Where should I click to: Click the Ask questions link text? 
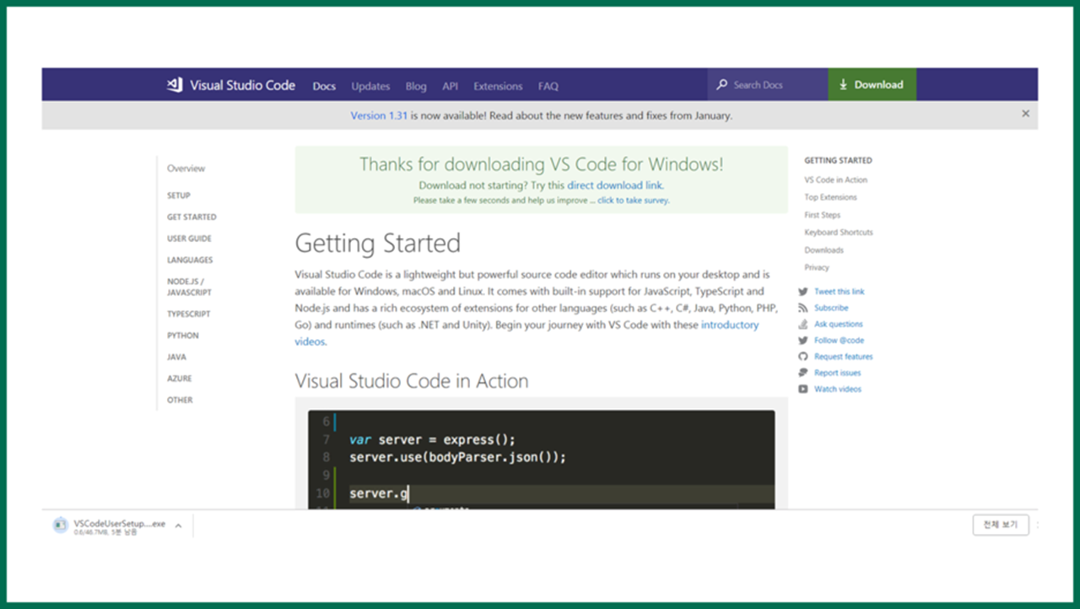click(839, 324)
